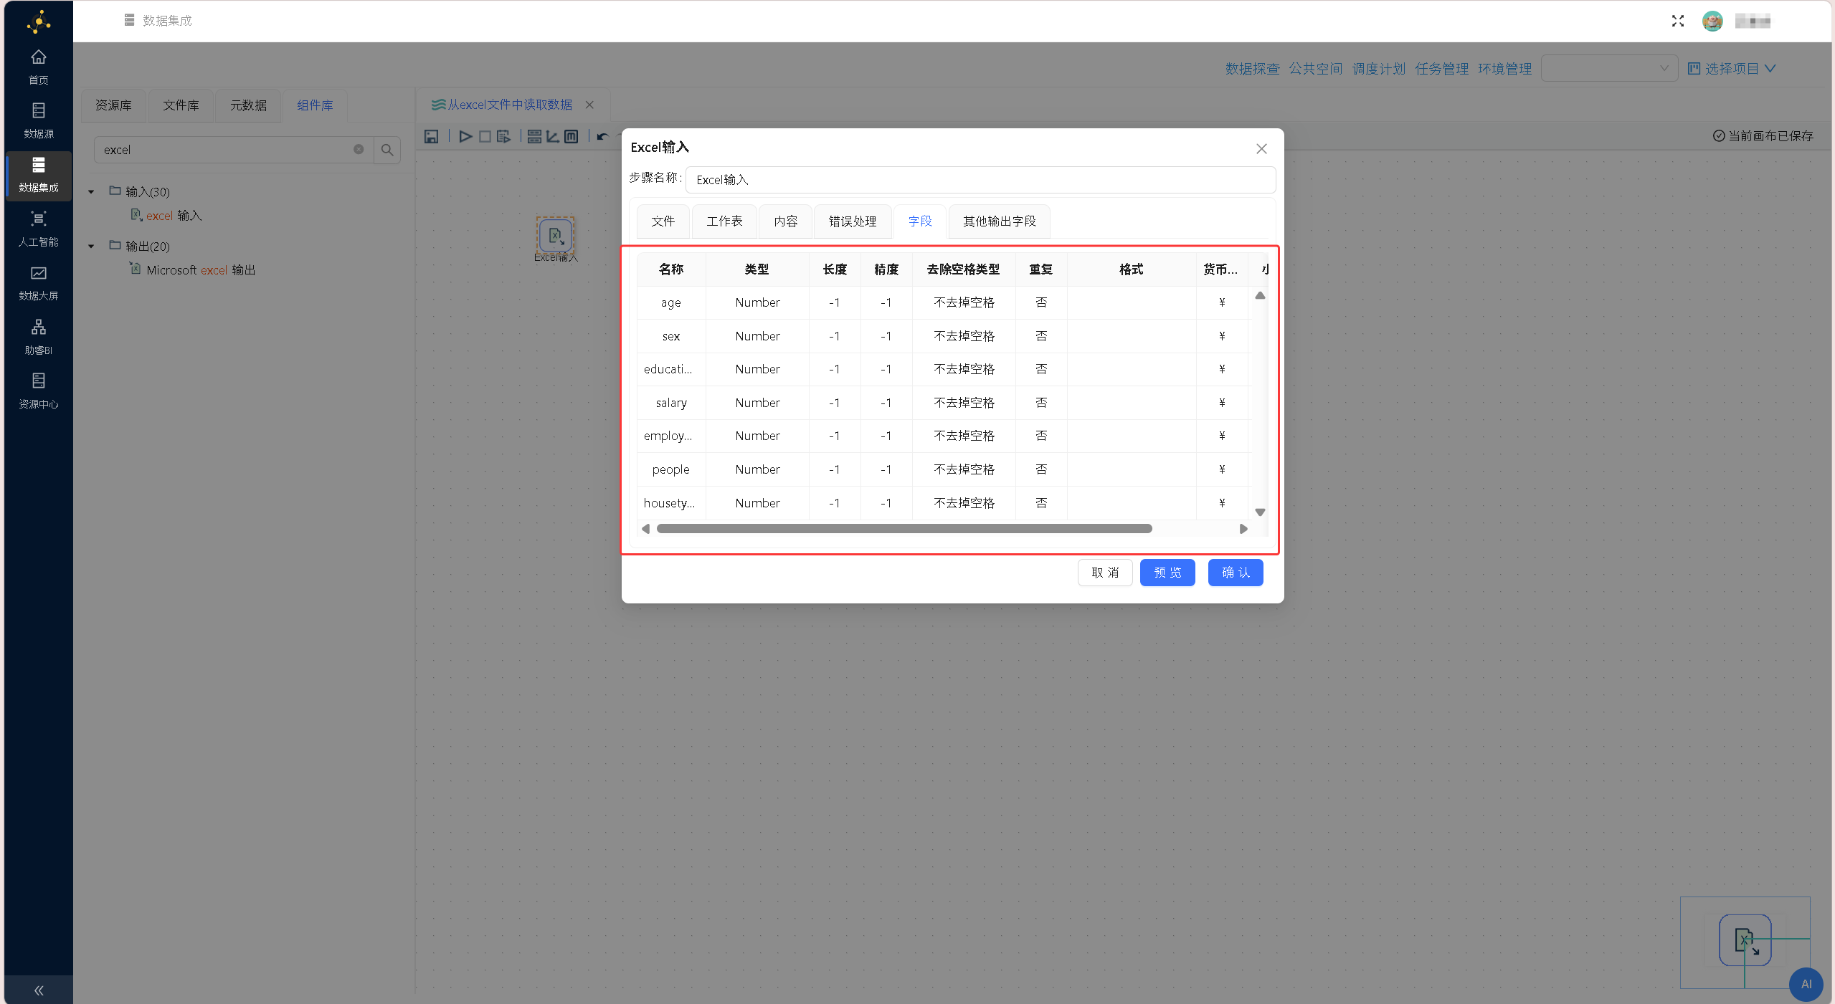Viewport: 1835px width, 1004px height.
Task: Open 助睿BI section
Action: point(39,338)
